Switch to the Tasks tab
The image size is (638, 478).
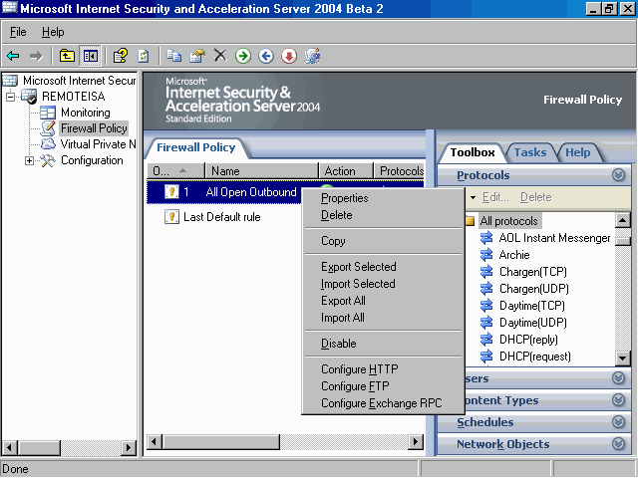(x=529, y=152)
